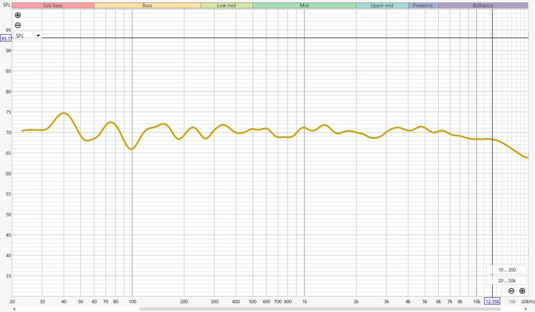Set frequency range to 10 .. 200

coord(507,270)
